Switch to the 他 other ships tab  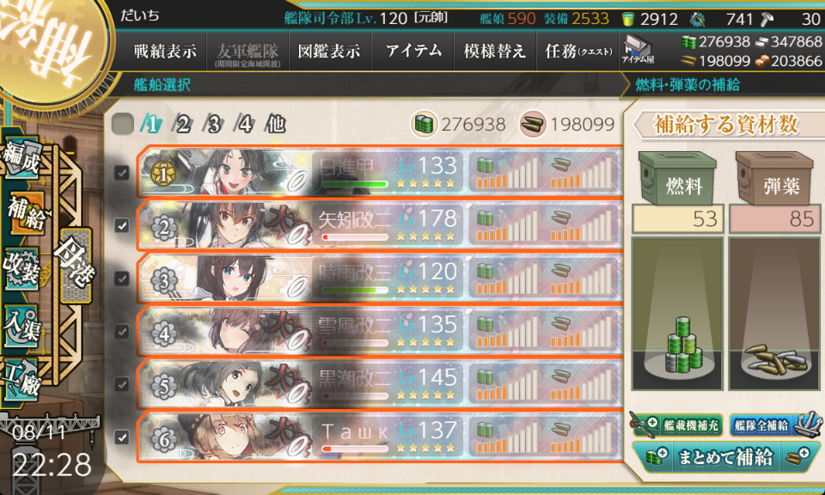click(276, 124)
